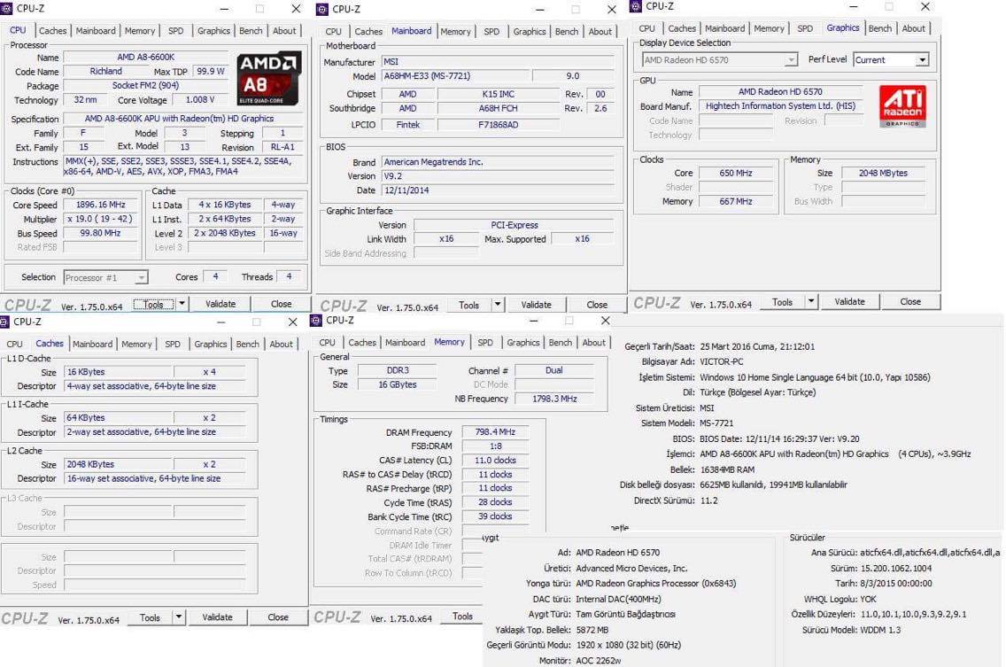Click the text VICTOR-PC computer name
1006x667 pixels.
click(721, 361)
